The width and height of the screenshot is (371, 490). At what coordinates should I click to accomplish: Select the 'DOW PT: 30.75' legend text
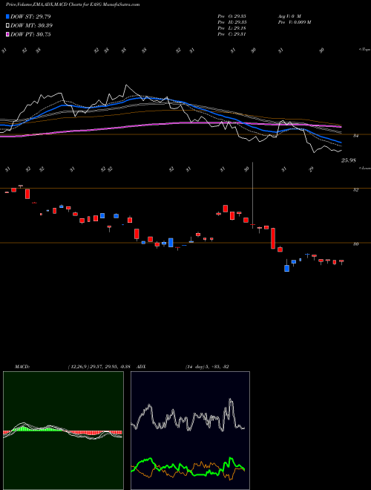coord(30,34)
